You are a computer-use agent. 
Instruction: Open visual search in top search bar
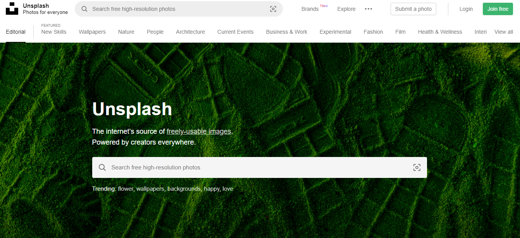tap(273, 9)
